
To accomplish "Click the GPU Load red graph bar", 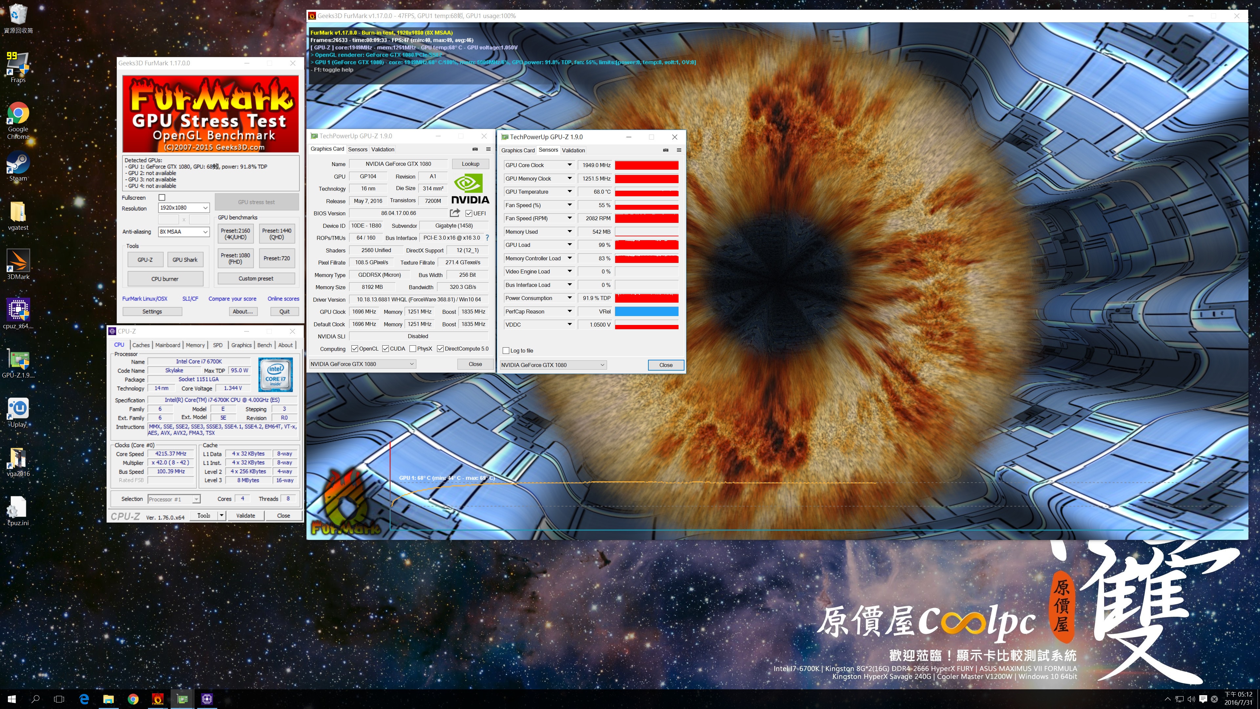I will pos(647,245).
